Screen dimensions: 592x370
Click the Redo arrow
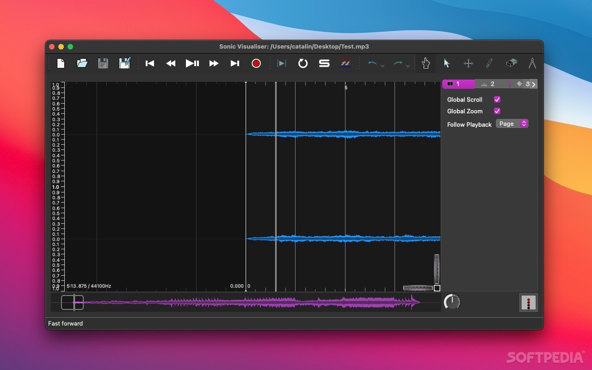[x=398, y=63]
